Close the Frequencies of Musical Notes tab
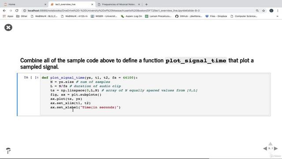 139,4
